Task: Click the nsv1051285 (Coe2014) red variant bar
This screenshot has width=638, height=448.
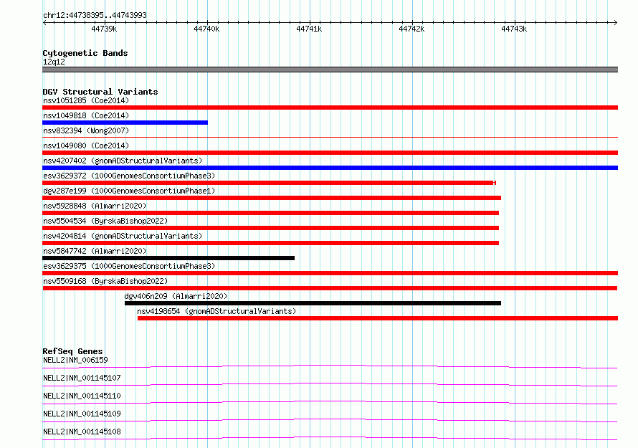Action: (x=330, y=108)
